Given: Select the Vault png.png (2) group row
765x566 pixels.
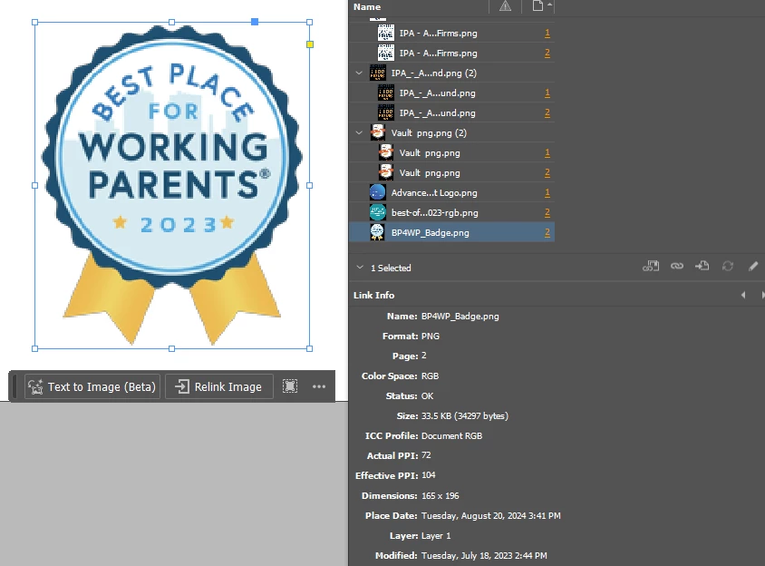Looking at the screenshot, I should [451, 132].
